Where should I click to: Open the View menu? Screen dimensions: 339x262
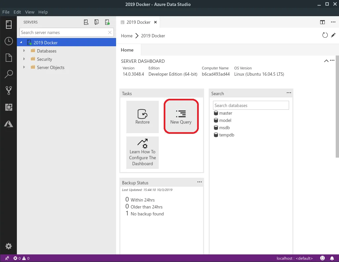pos(30,12)
